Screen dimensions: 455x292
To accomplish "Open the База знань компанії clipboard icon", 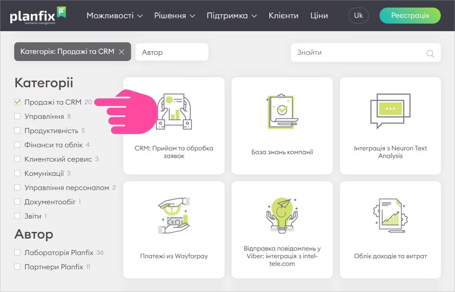I will (x=282, y=111).
